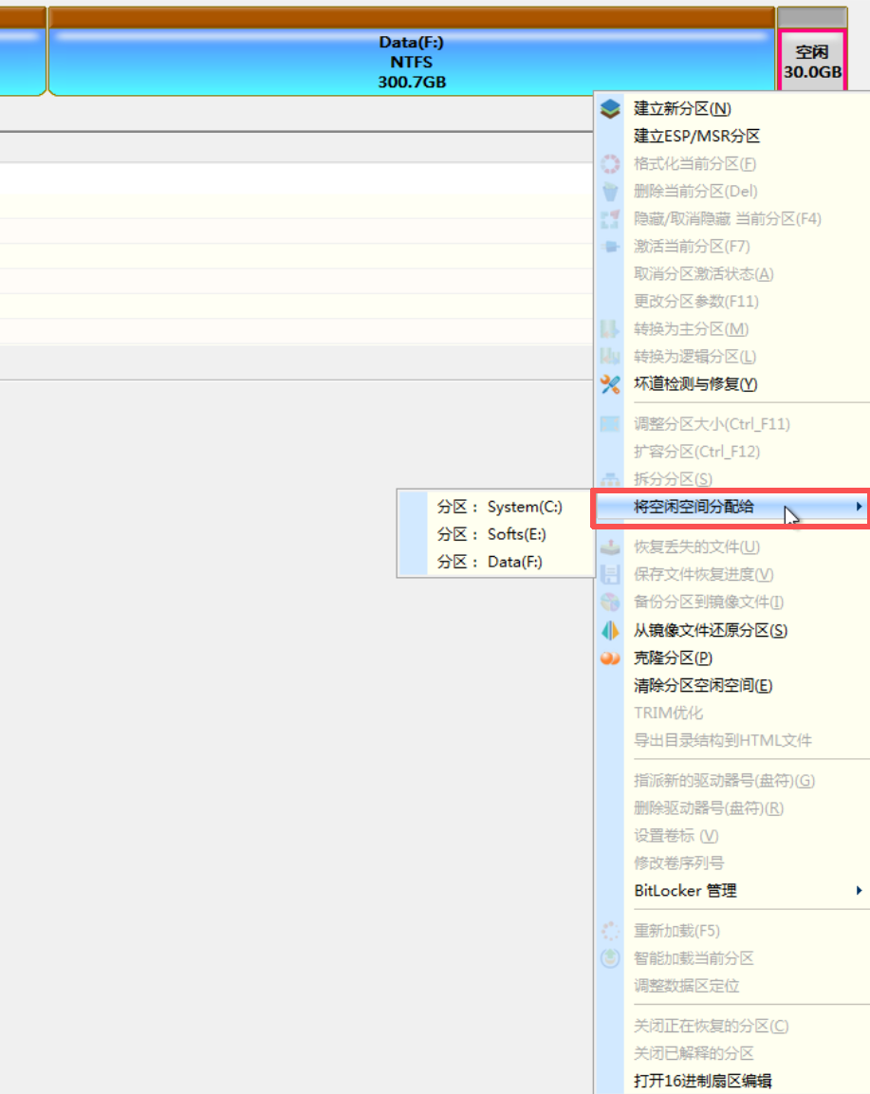Expand the 将空闲空间分配给 submenu arrow
Viewport: 870px width, 1094px height.
tap(859, 507)
